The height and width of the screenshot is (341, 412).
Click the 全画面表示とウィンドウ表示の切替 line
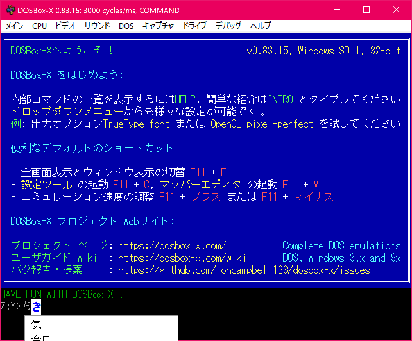[103, 172]
